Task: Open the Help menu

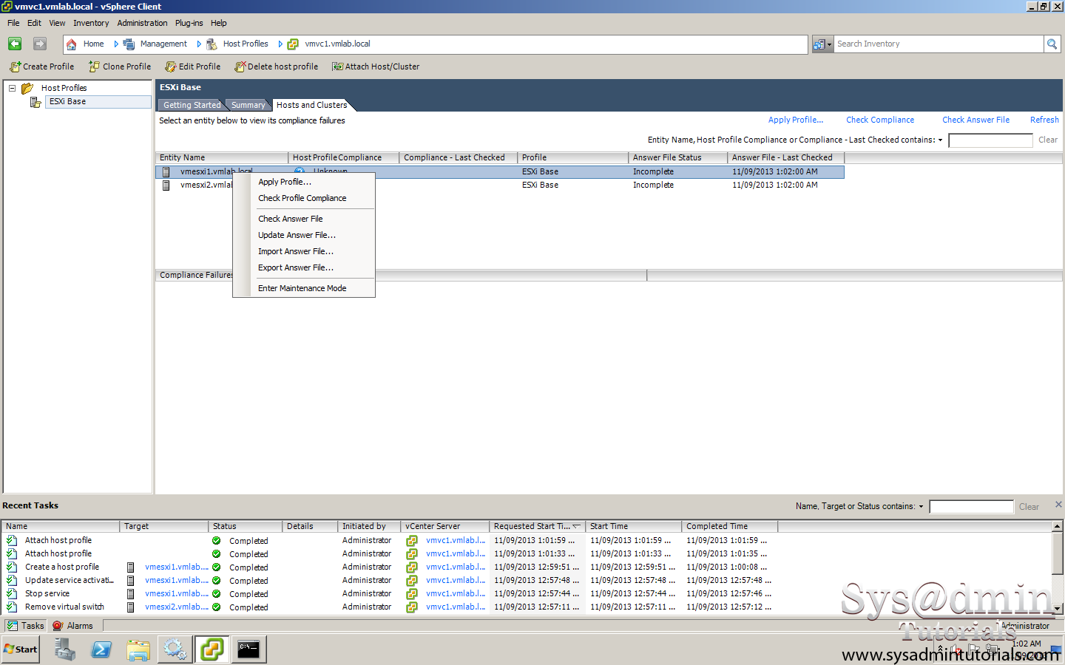Action: coord(218,23)
